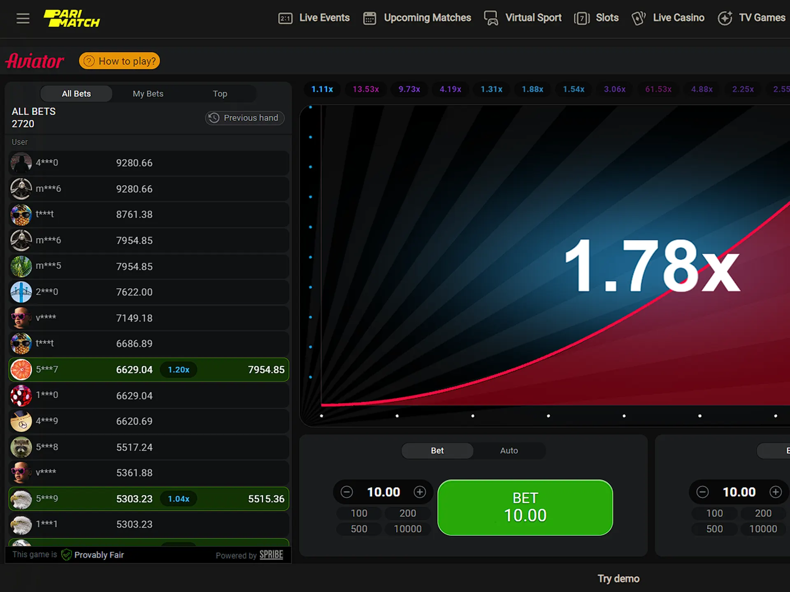The width and height of the screenshot is (790, 592).
Task: Increase the second panel bet with plus
Action: click(x=776, y=492)
